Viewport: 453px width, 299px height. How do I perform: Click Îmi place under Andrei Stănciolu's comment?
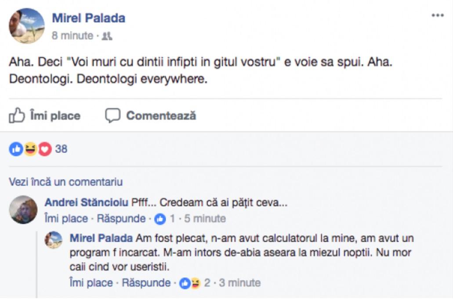66,219
